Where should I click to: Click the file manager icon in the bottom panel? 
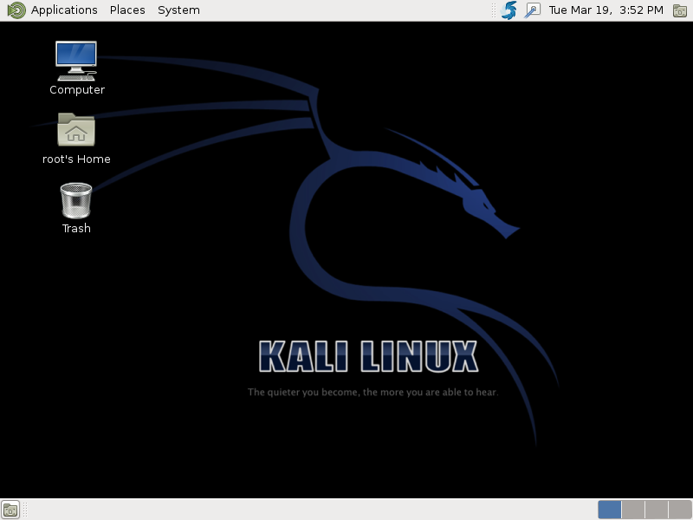pos(11,510)
